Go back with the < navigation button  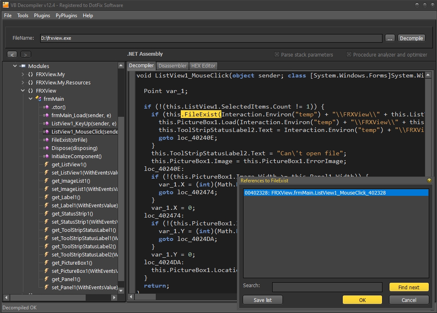pyautogui.click(x=12, y=54)
